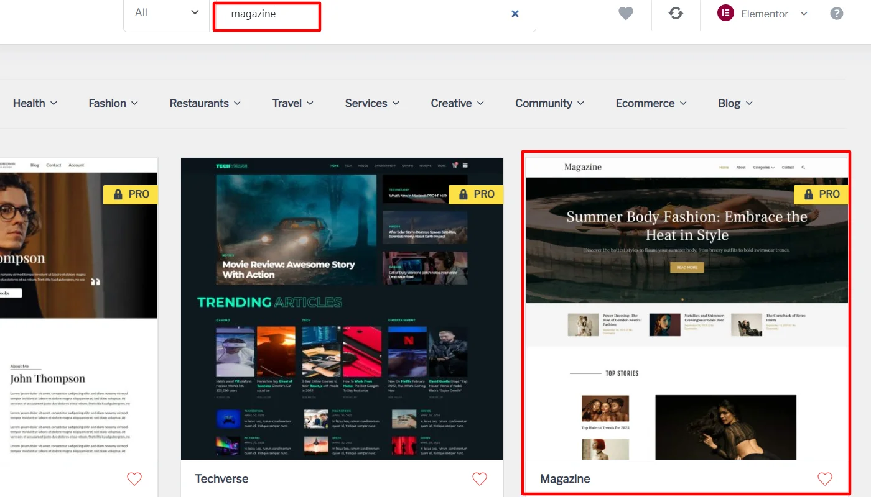This screenshot has width=871, height=497.
Task: Open the Techverse template preview
Action: pos(342,309)
